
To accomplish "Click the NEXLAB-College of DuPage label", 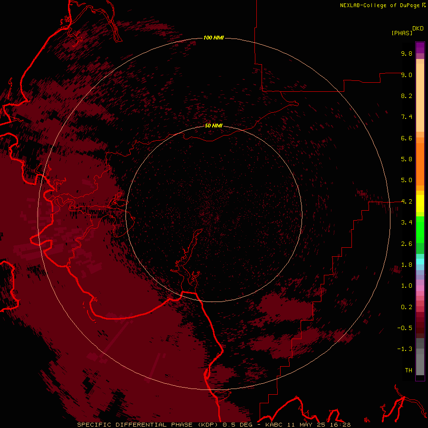I will pyautogui.click(x=379, y=5).
